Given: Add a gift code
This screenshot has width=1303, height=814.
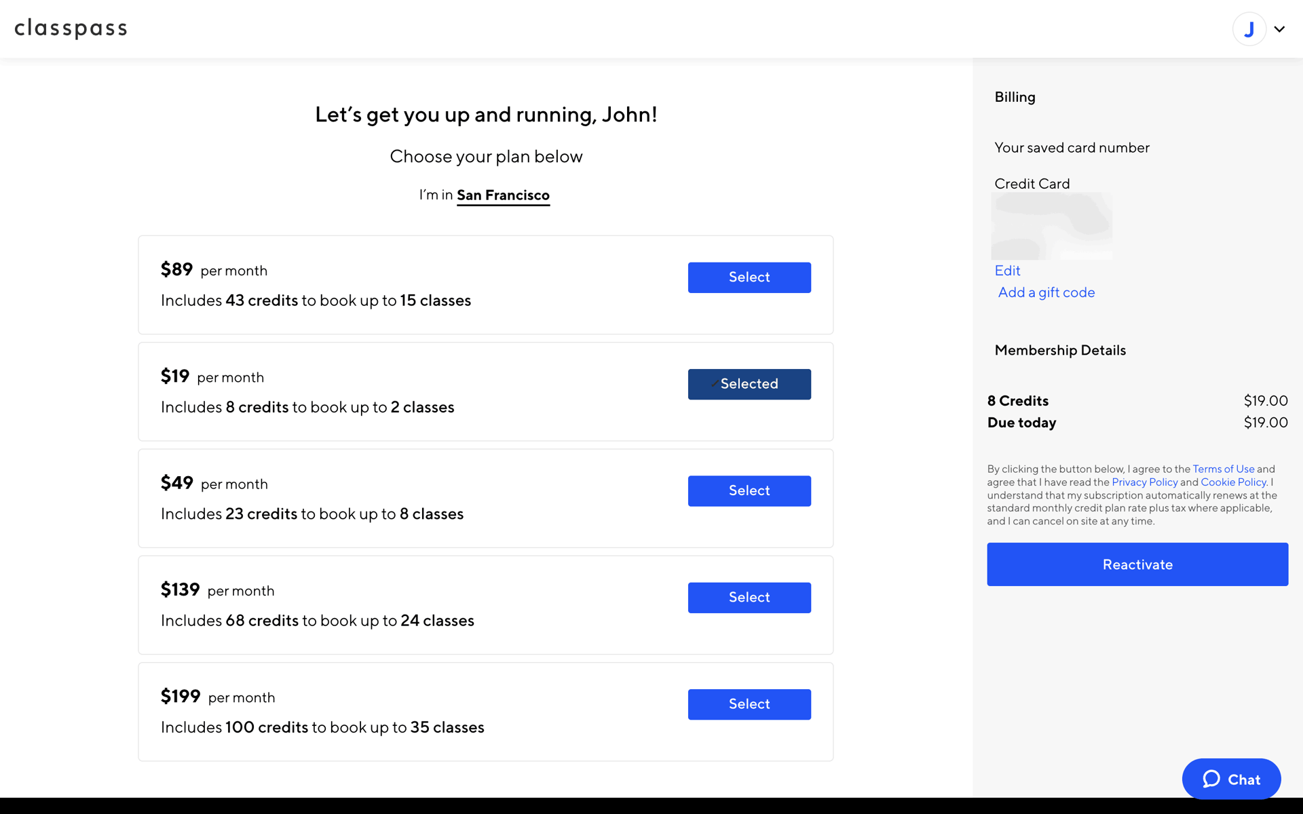Looking at the screenshot, I should (1046, 292).
